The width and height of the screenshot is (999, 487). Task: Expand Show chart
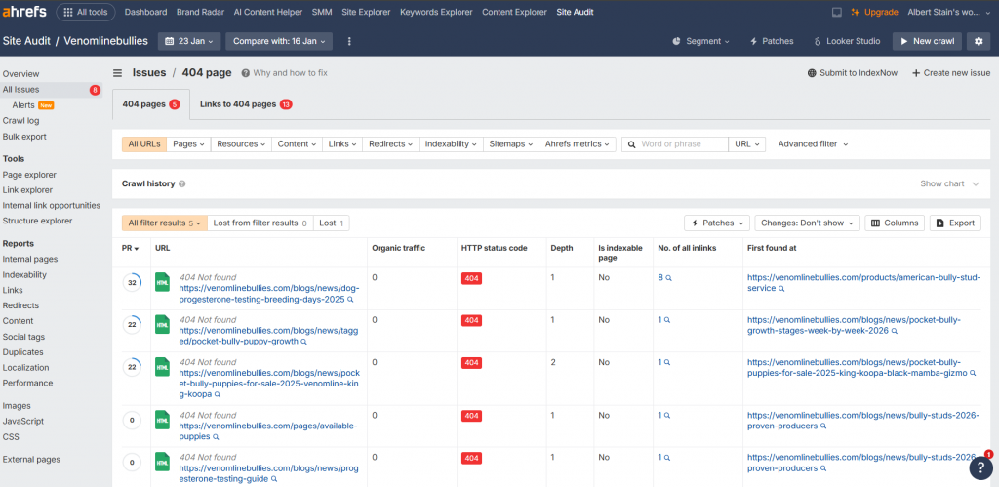949,183
